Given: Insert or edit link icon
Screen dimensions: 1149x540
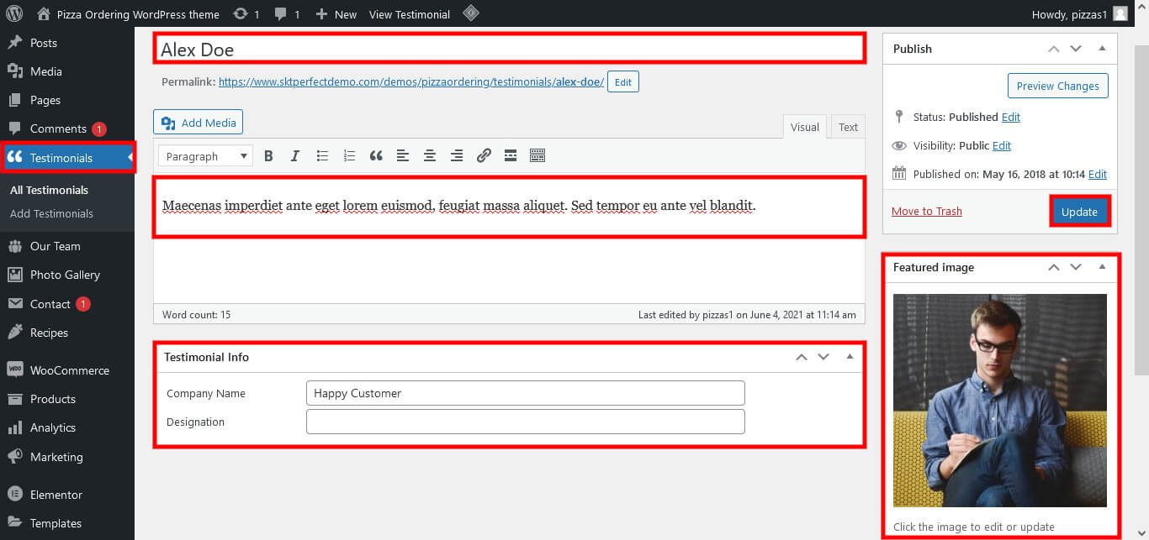Looking at the screenshot, I should [x=484, y=155].
